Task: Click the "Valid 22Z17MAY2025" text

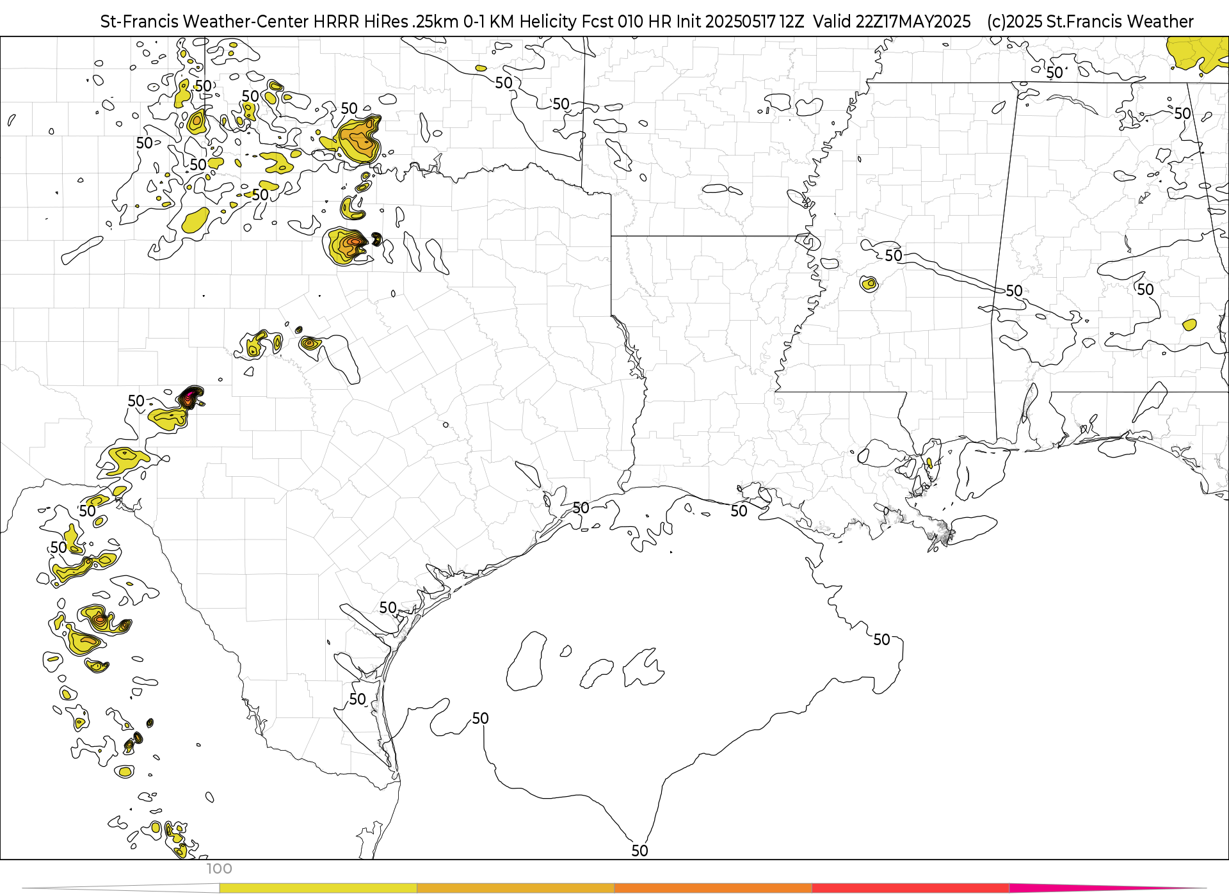Action: pyautogui.click(x=892, y=22)
